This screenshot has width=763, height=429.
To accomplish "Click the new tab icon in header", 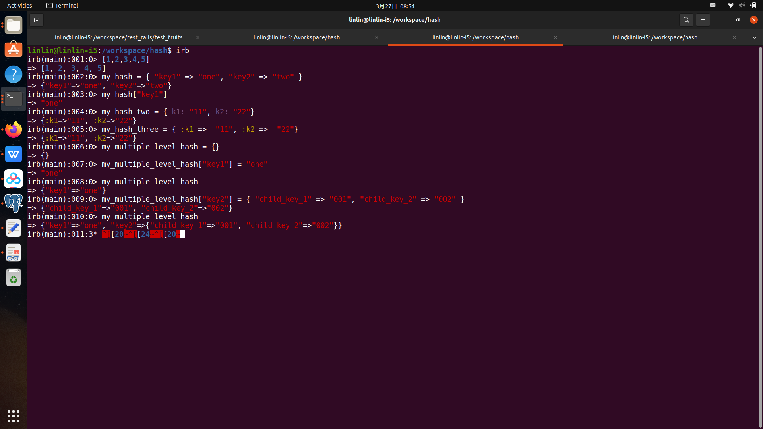I will pos(37,20).
